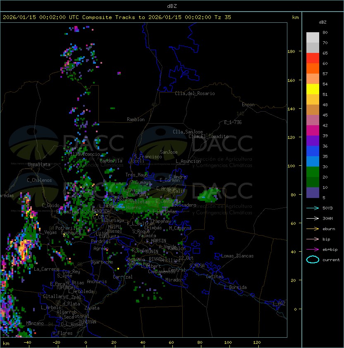
Task: Click the 'L_Dormida' map label
Action: point(235,287)
